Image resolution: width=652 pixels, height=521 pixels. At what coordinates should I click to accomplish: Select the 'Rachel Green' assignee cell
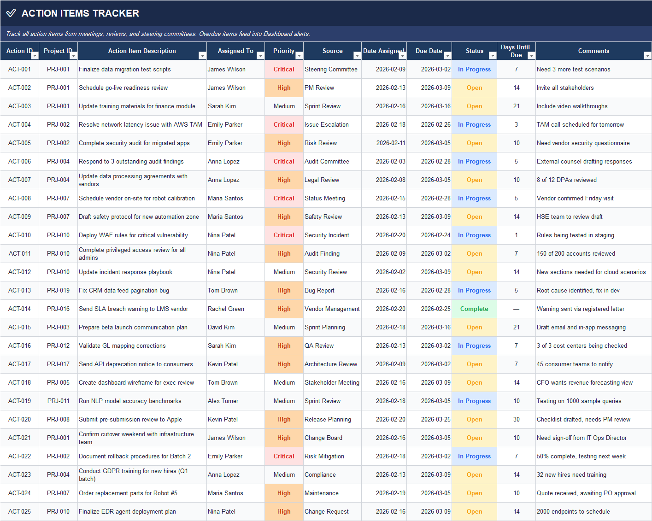click(x=235, y=309)
